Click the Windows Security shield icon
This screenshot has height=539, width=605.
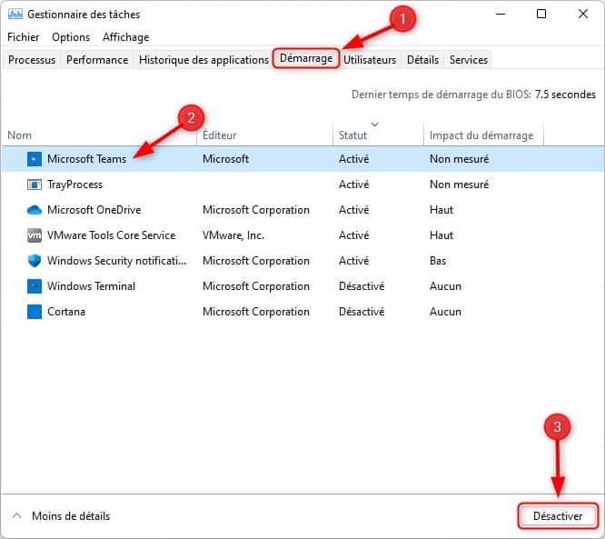35,261
